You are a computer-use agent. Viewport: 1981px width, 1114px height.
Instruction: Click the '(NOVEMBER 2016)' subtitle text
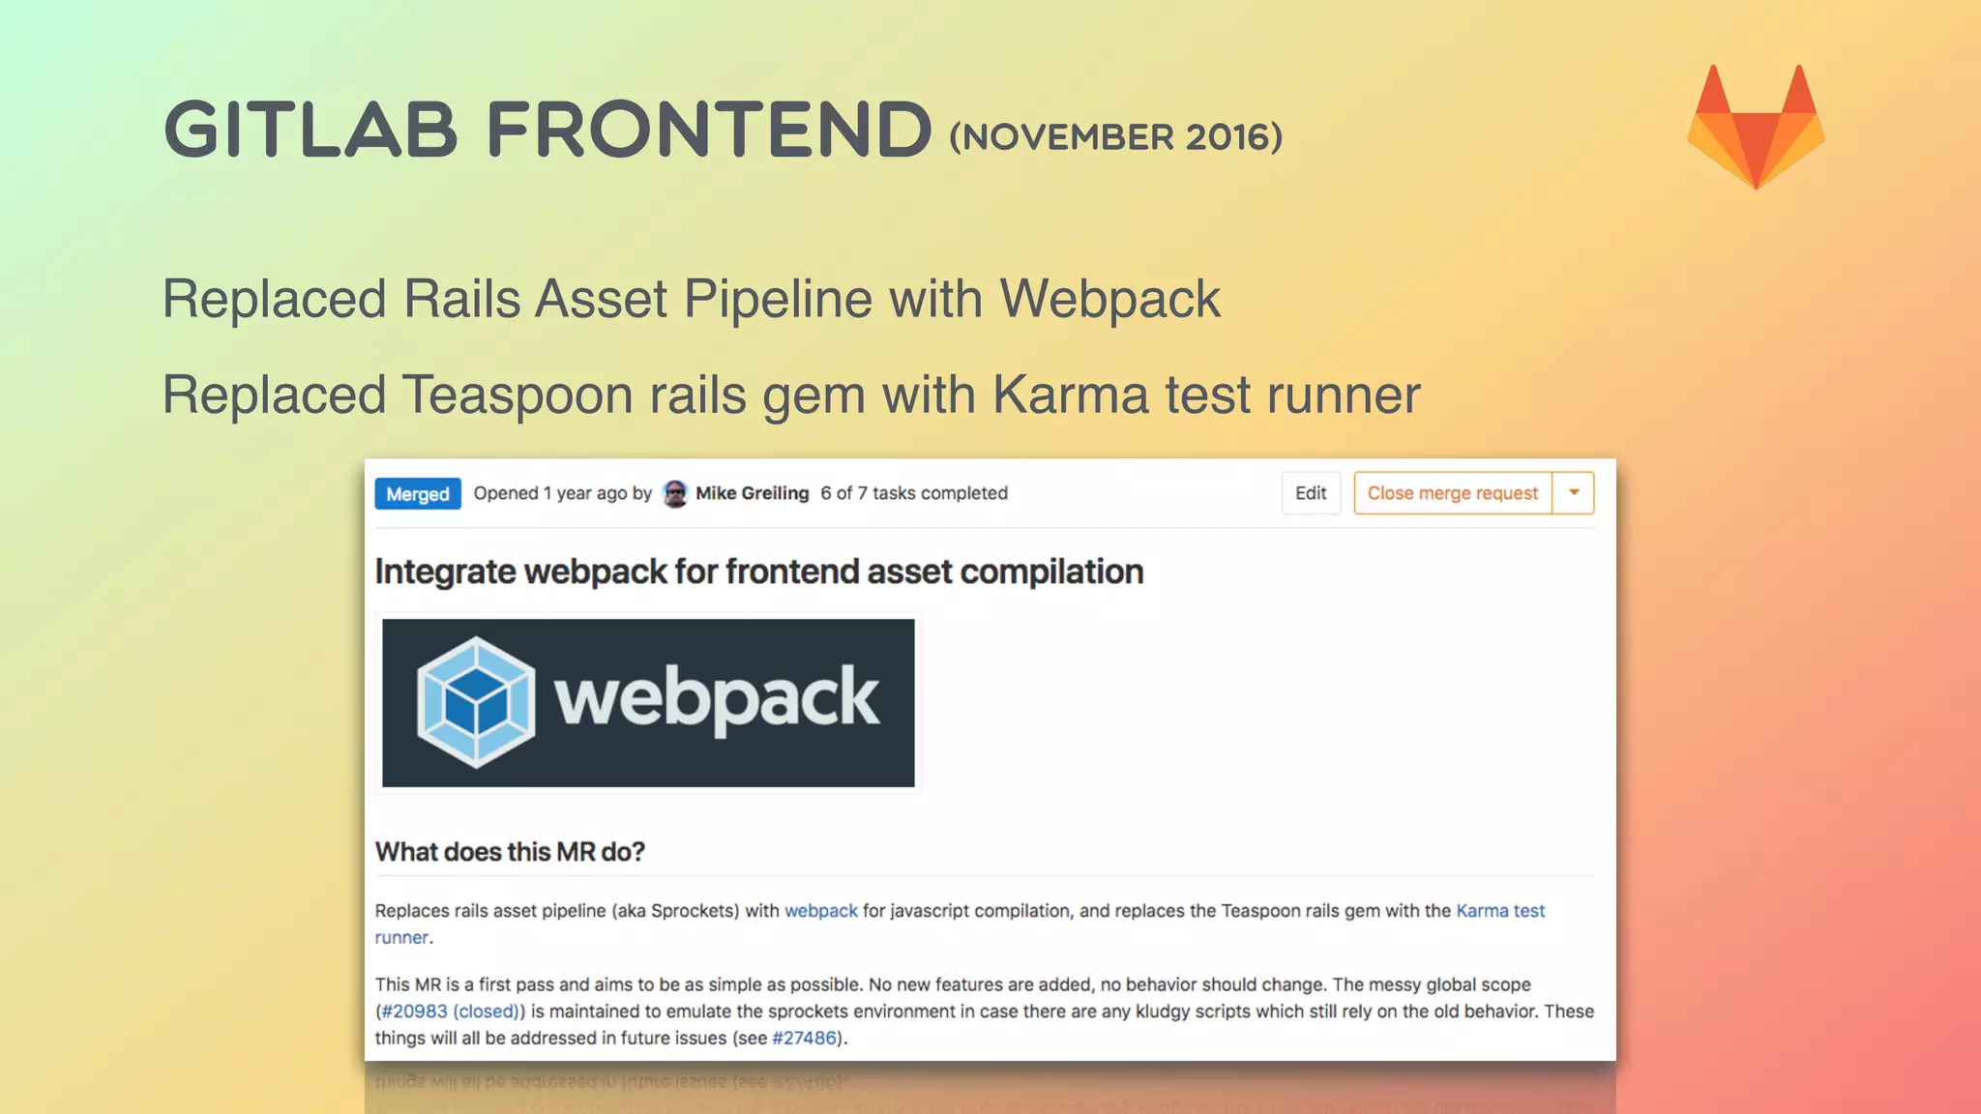pos(1115,137)
